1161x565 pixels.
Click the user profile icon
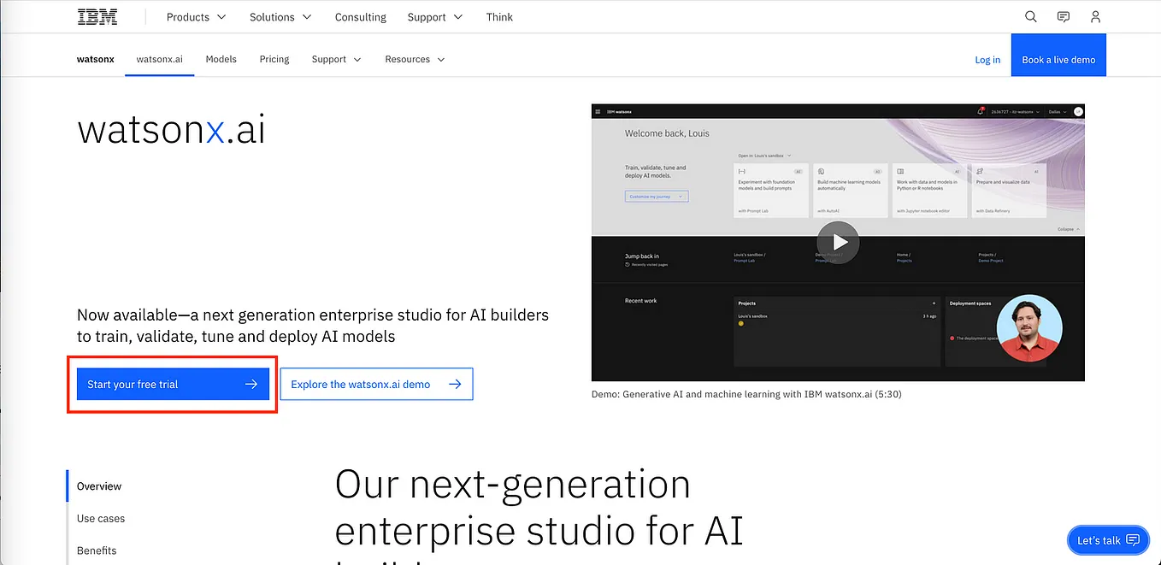click(x=1095, y=16)
